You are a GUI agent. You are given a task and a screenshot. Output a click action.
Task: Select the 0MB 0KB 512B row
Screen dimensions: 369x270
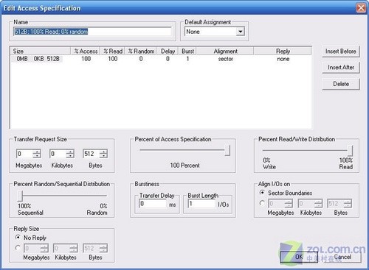tap(161, 59)
